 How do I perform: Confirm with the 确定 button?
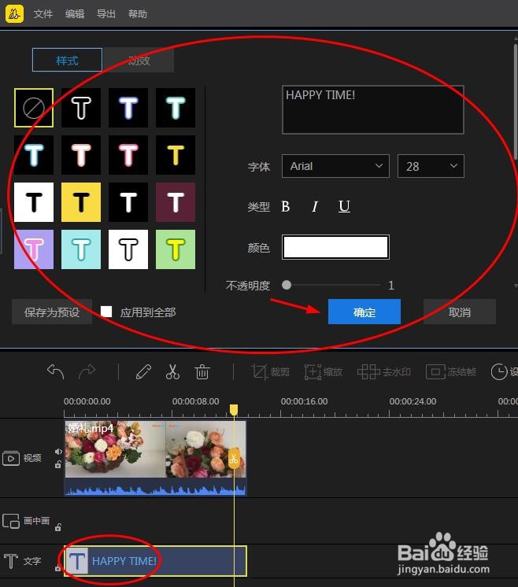pyautogui.click(x=364, y=312)
